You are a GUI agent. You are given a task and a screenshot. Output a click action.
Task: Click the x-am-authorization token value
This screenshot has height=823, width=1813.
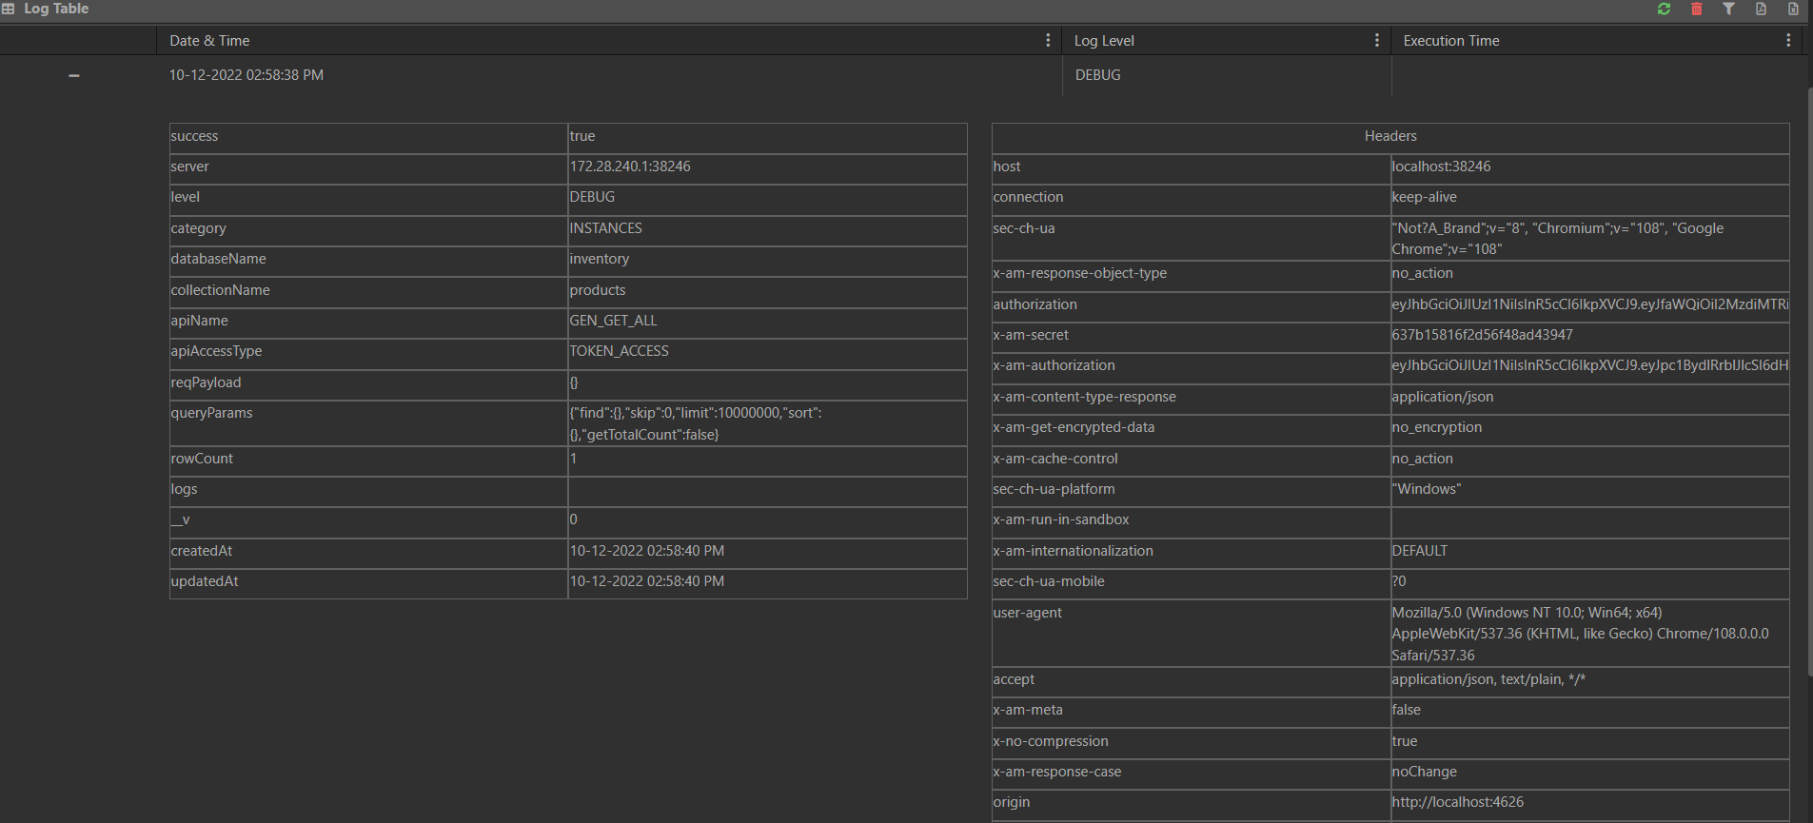1589,365
